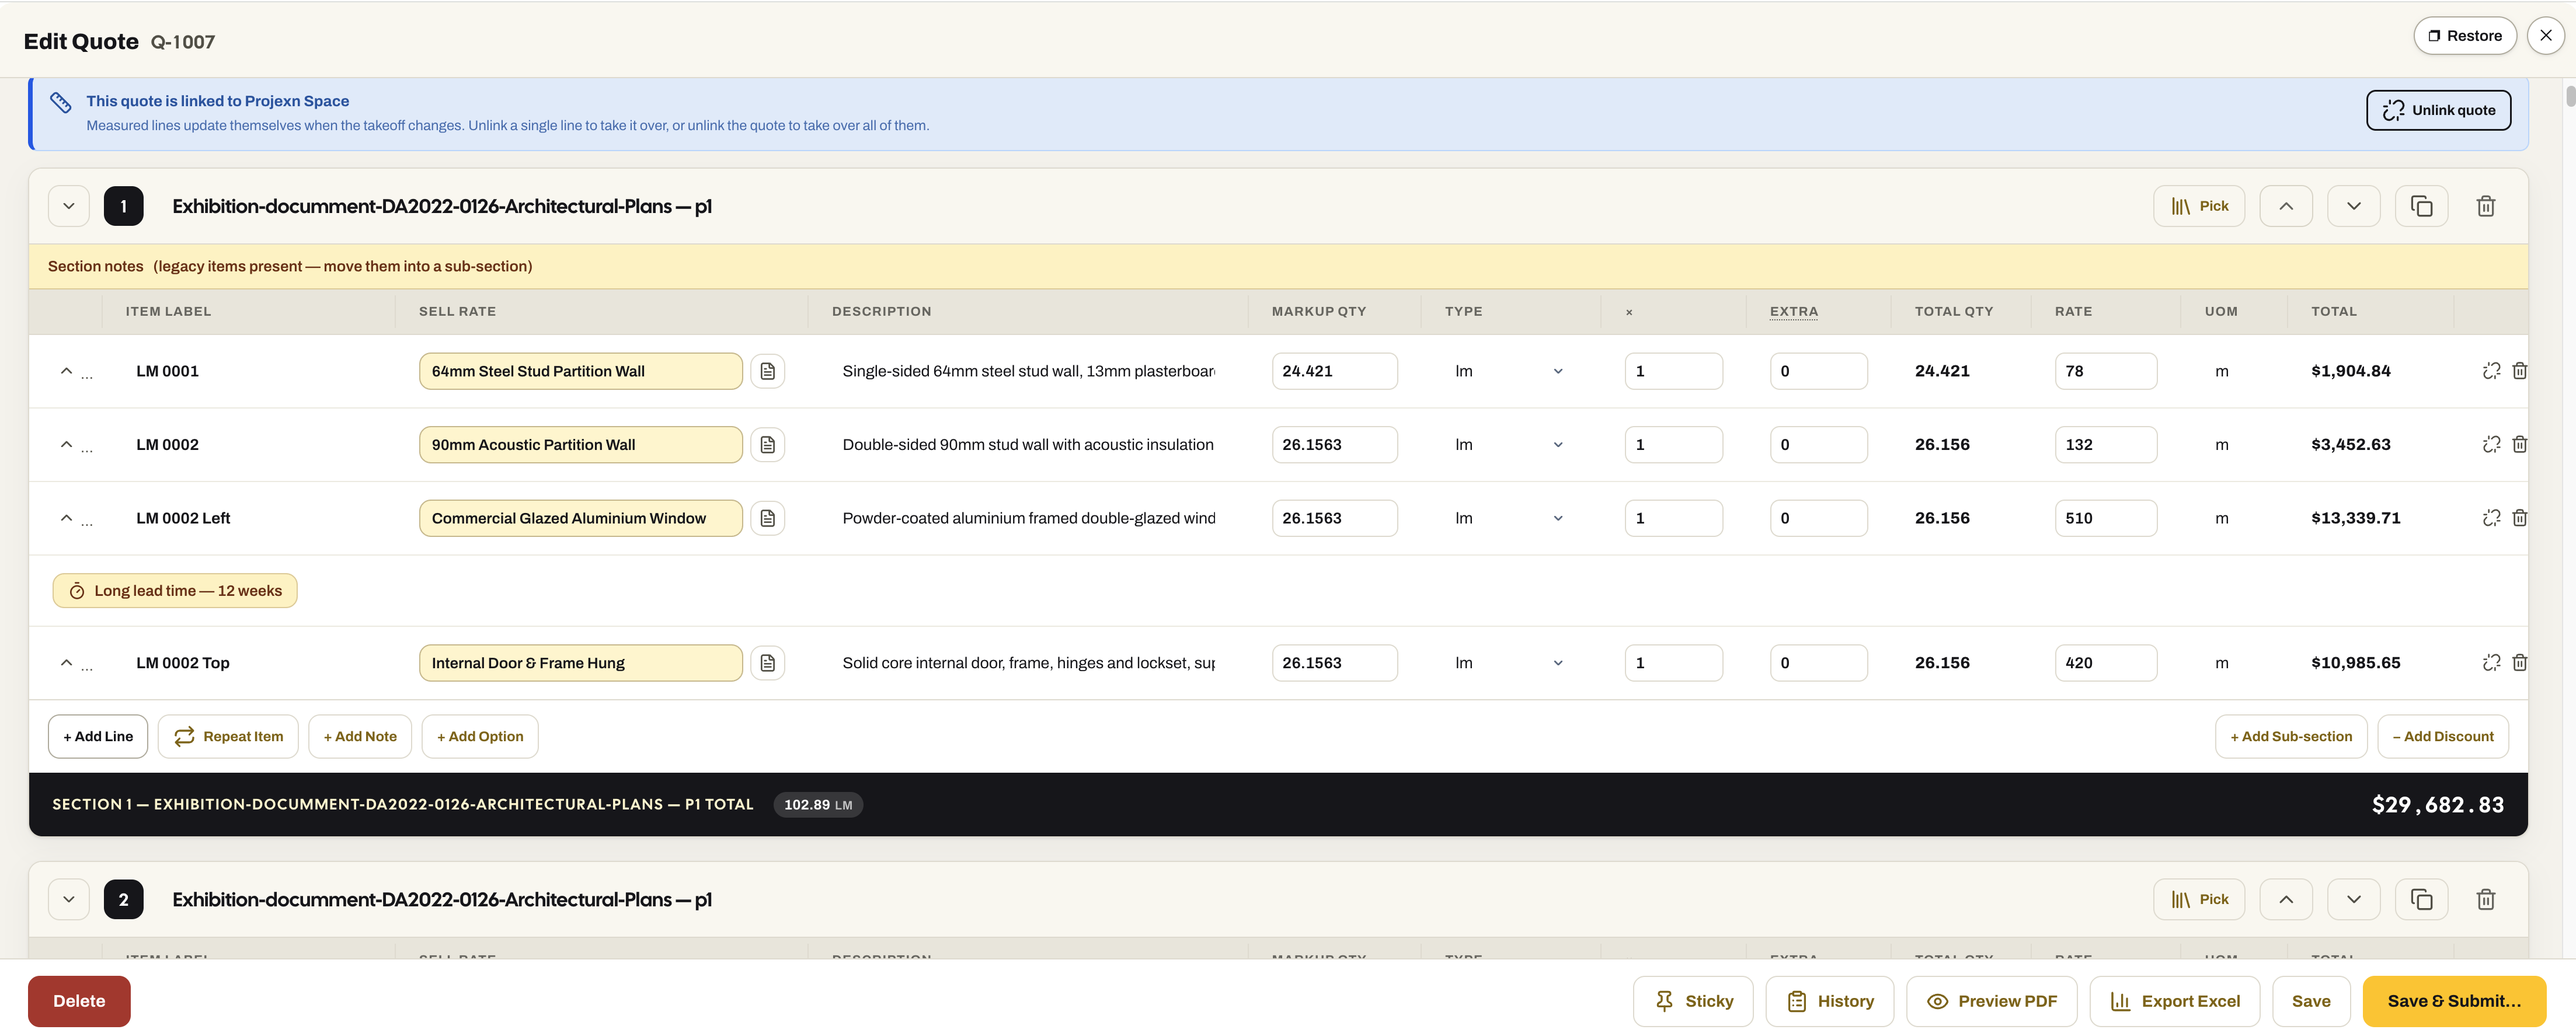Click + Add Sub-section
This screenshot has width=2576, height=1033.
[x=2291, y=736]
